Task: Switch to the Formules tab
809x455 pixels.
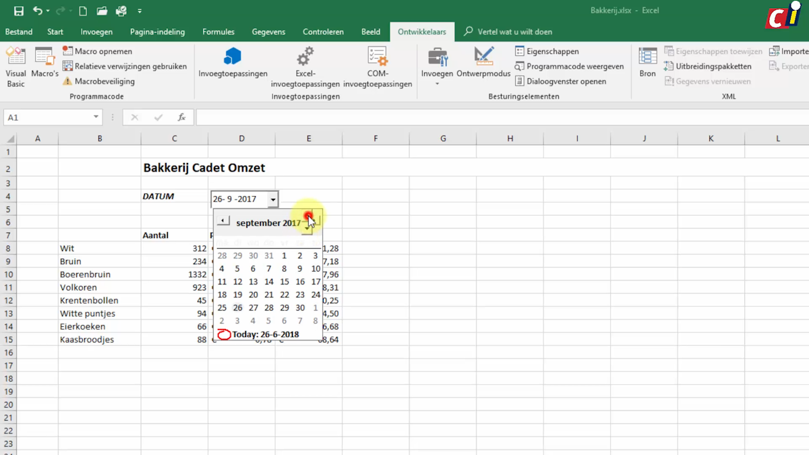Action: (218, 32)
